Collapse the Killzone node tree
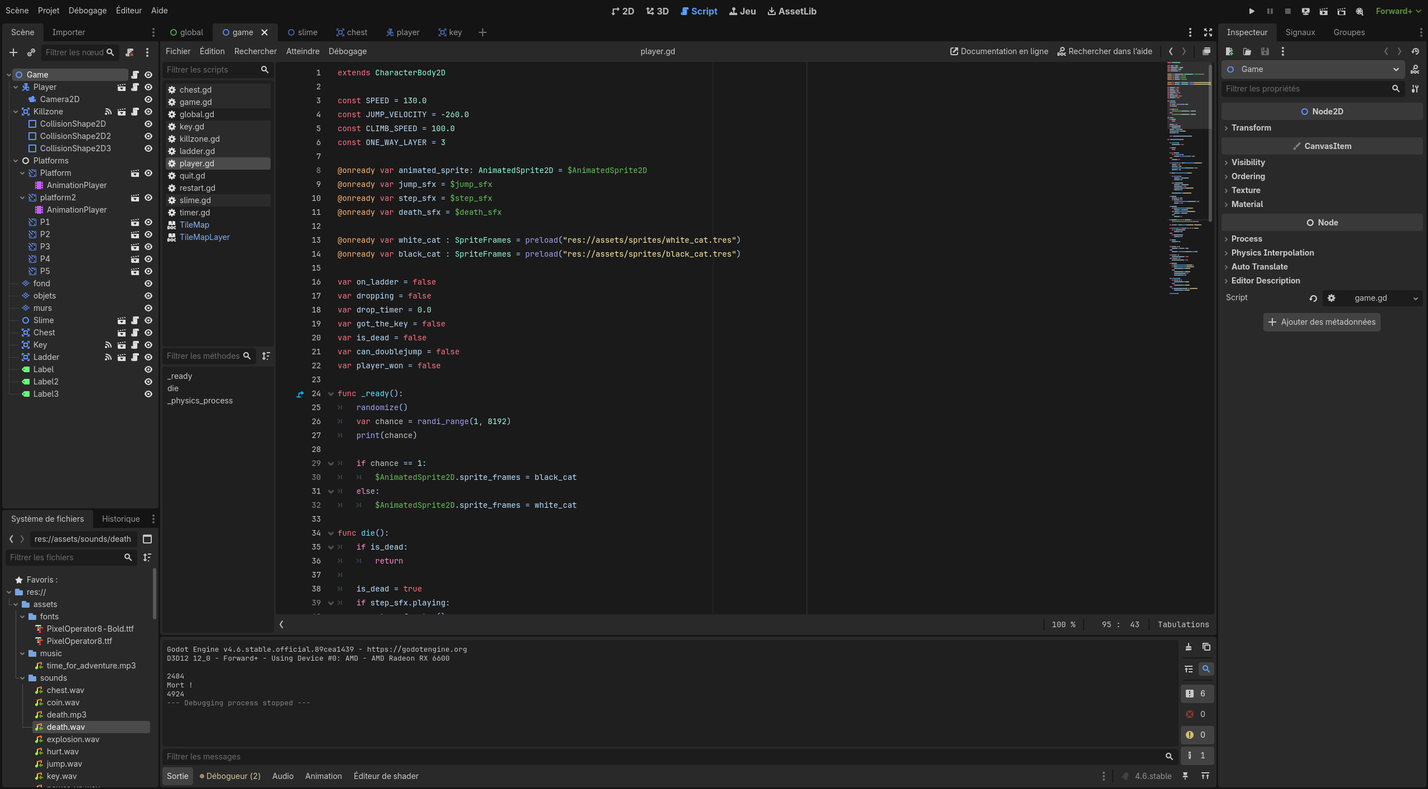1428x789 pixels. click(x=16, y=112)
